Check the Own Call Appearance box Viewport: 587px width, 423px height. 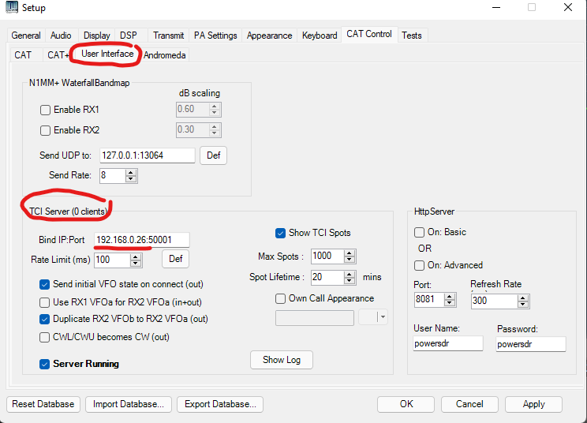281,298
